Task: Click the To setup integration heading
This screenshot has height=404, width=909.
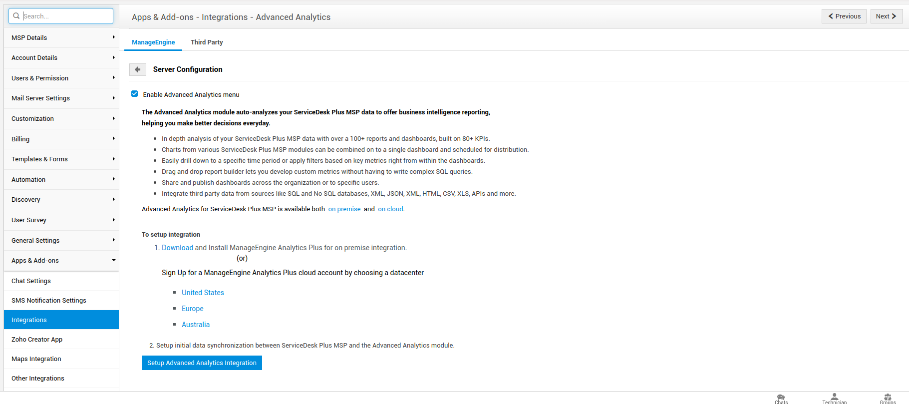Action: 171,235
